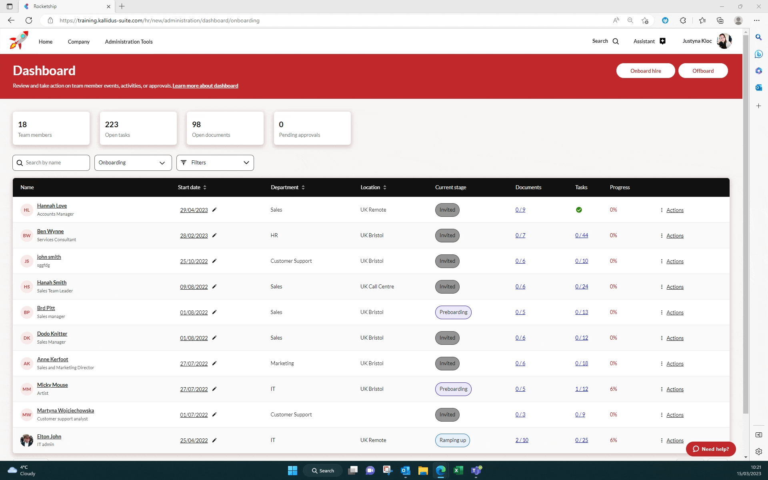Click green tasks checkmark for Hannah Love
Screen dimensions: 768x480
tap(579, 210)
